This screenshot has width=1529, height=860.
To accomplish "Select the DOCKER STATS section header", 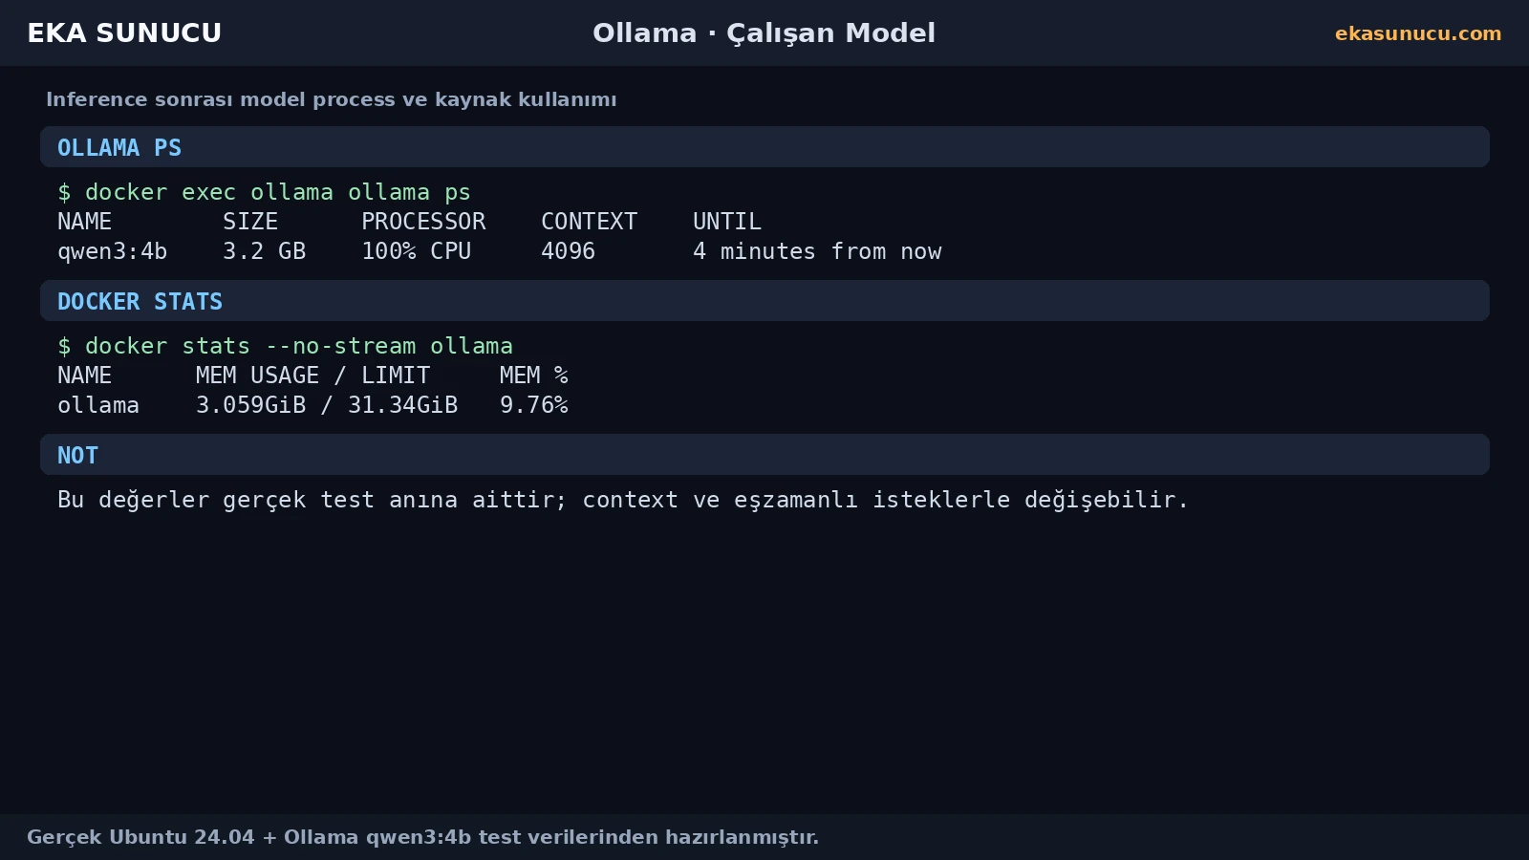I will coord(764,301).
